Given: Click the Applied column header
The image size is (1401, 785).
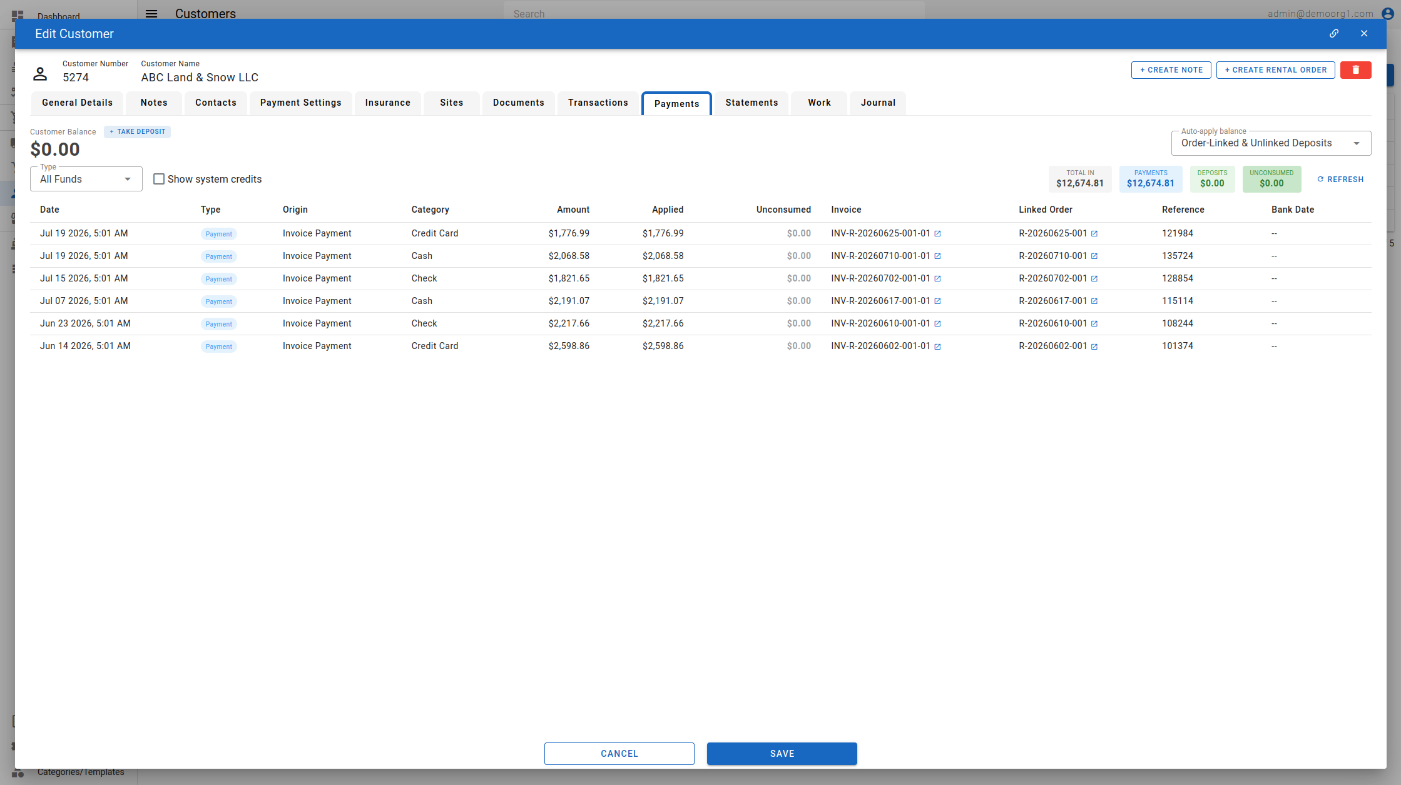Looking at the screenshot, I should click(x=668, y=210).
